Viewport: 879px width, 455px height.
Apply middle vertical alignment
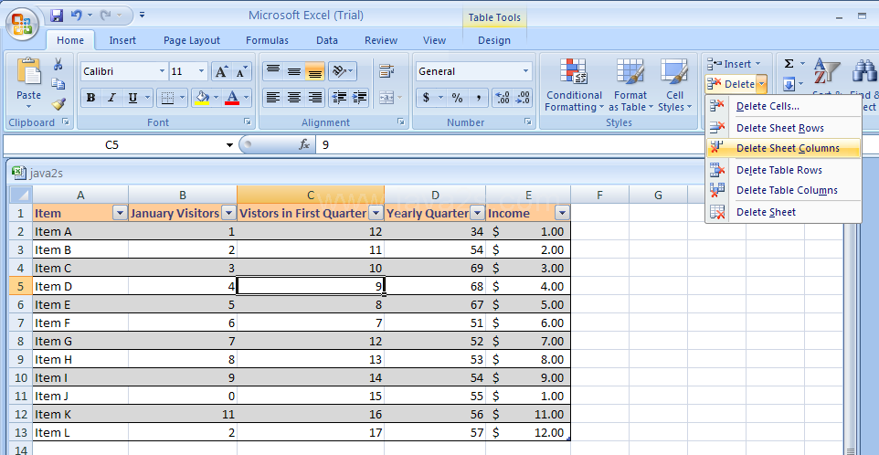point(293,71)
